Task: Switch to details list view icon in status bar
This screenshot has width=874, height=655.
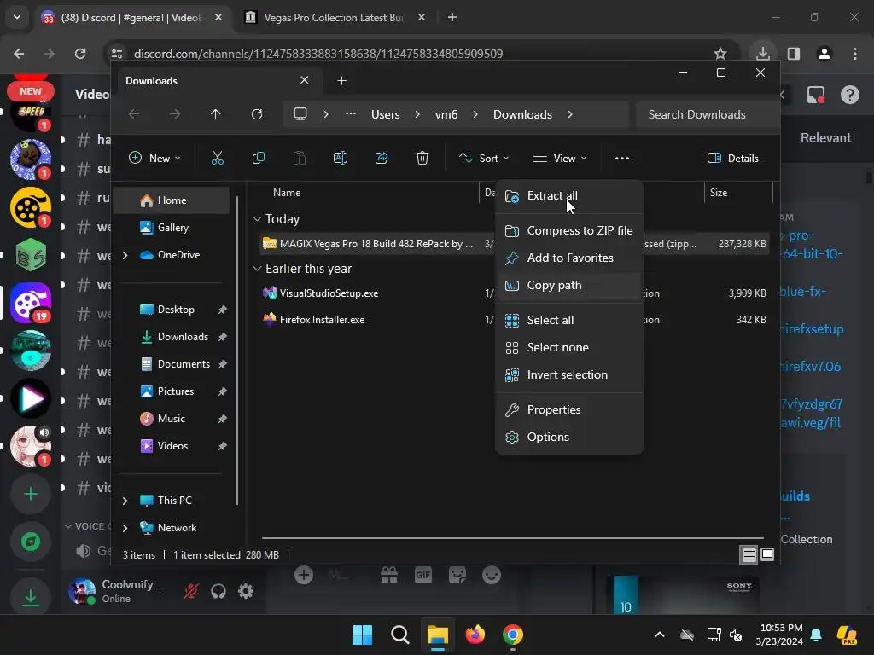Action: coord(749,554)
